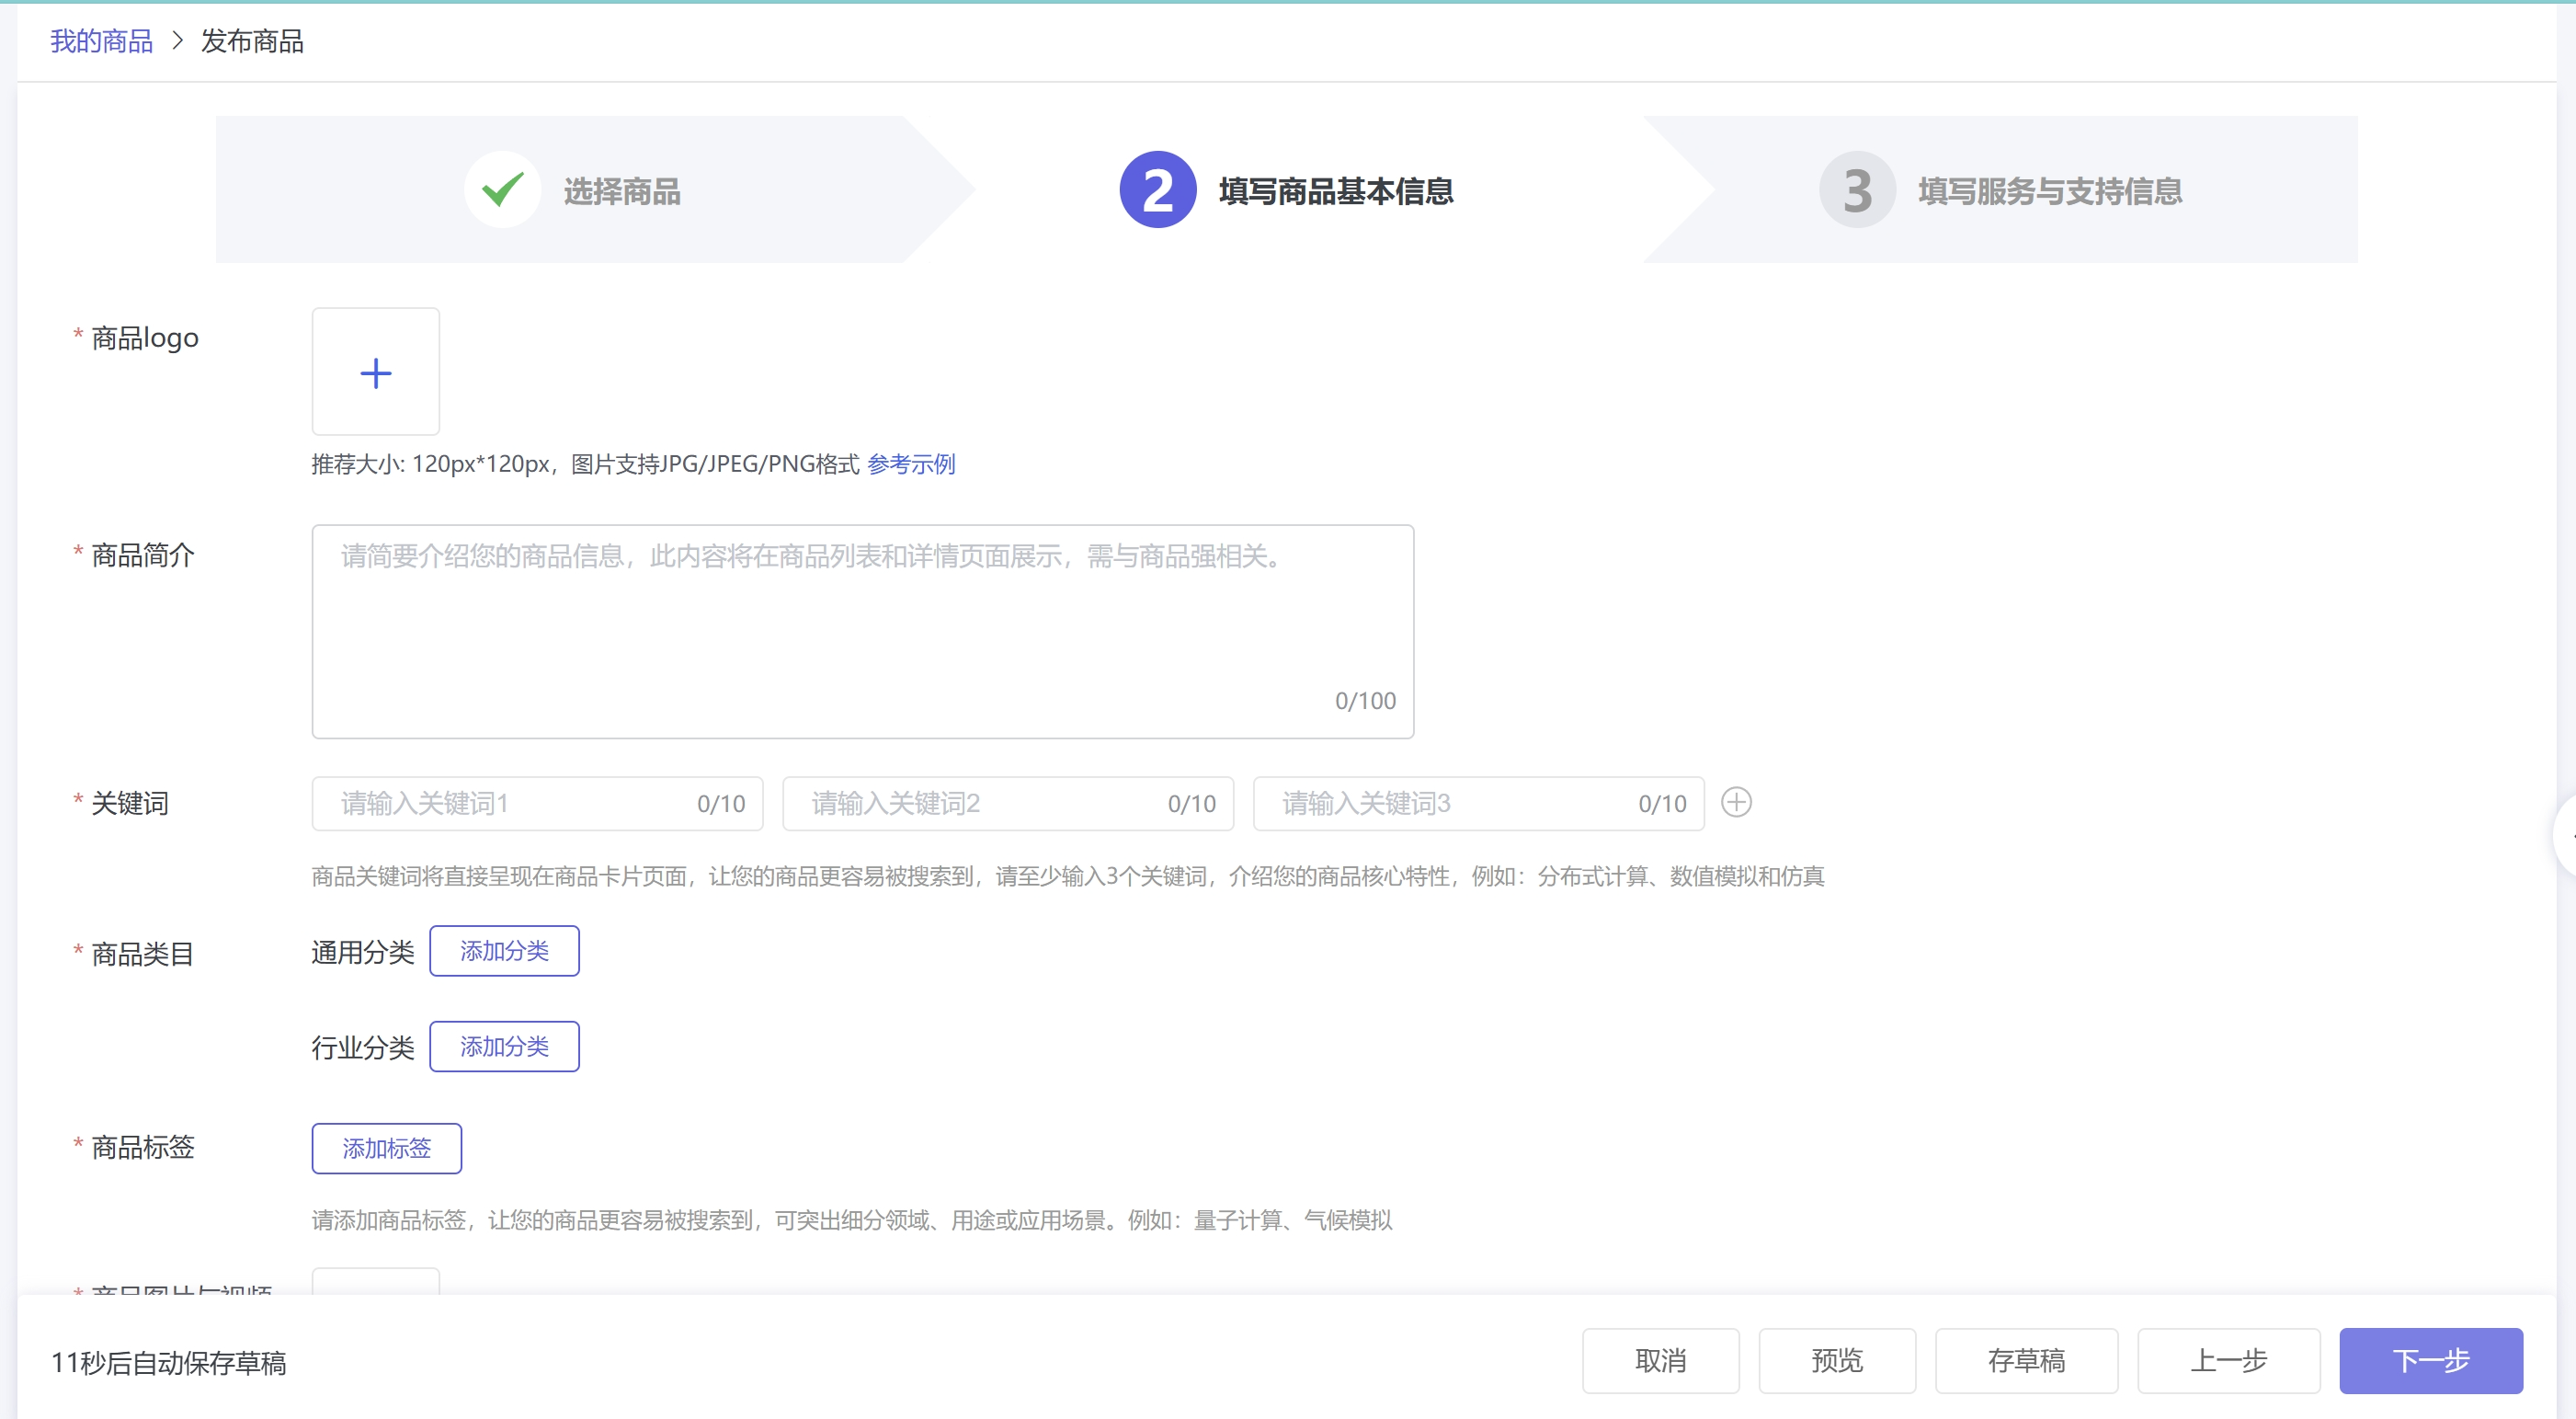Click the 通用分类 label
The width and height of the screenshot is (2576, 1419).
pyautogui.click(x=362, y=952)
